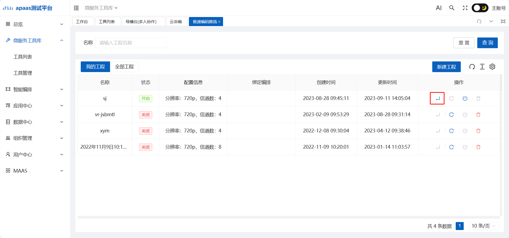Image resolution: width=509 pixels, height=238 pixels.
Task: Click the enter icon in sj row
Action: 437,98
